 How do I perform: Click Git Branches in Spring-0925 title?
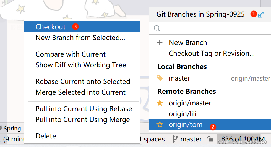(200, 14)
